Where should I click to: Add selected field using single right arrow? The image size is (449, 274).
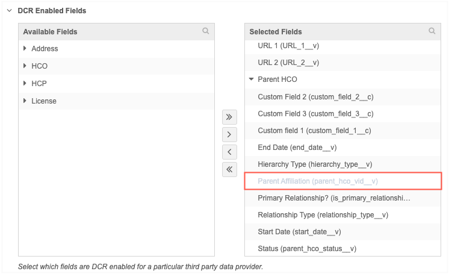point(229,134)
